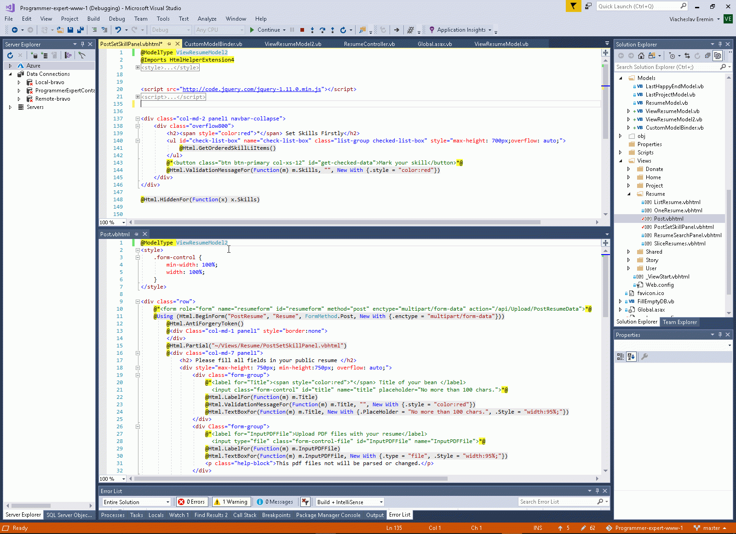The height and width of the screenshot is (534, 736).
Task: Click the top editor horizontal scrollbar
Action: coord(337,222)
